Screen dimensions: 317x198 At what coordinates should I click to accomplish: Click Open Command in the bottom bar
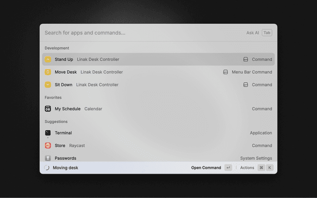click(x=206, y=168)
